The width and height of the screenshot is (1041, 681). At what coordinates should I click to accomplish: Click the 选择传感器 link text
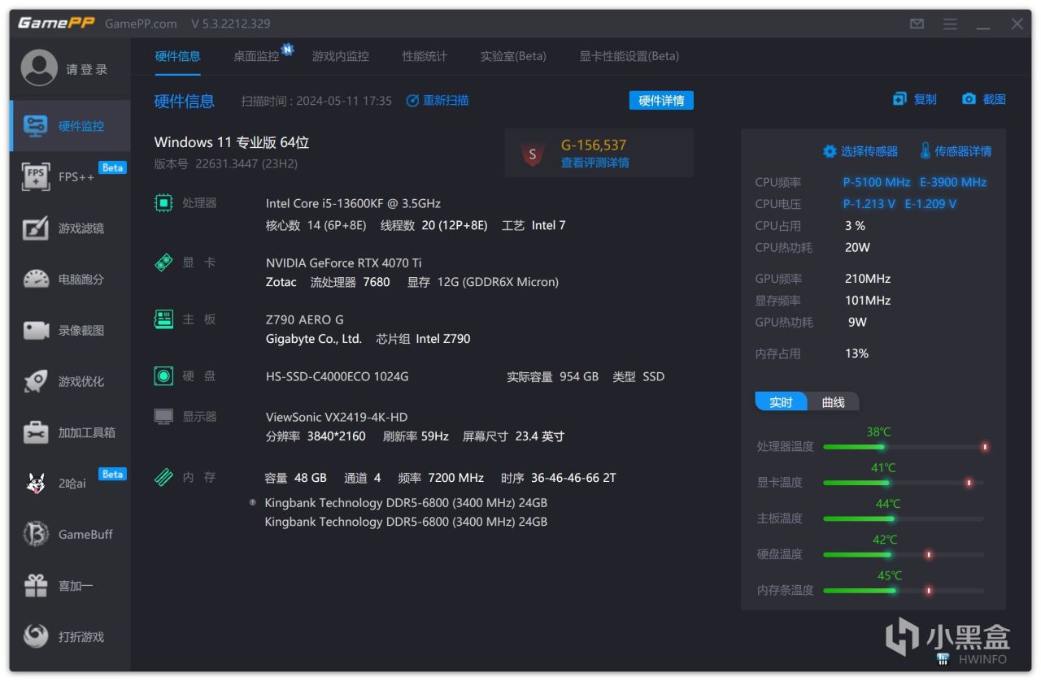(x=869, y=151)
